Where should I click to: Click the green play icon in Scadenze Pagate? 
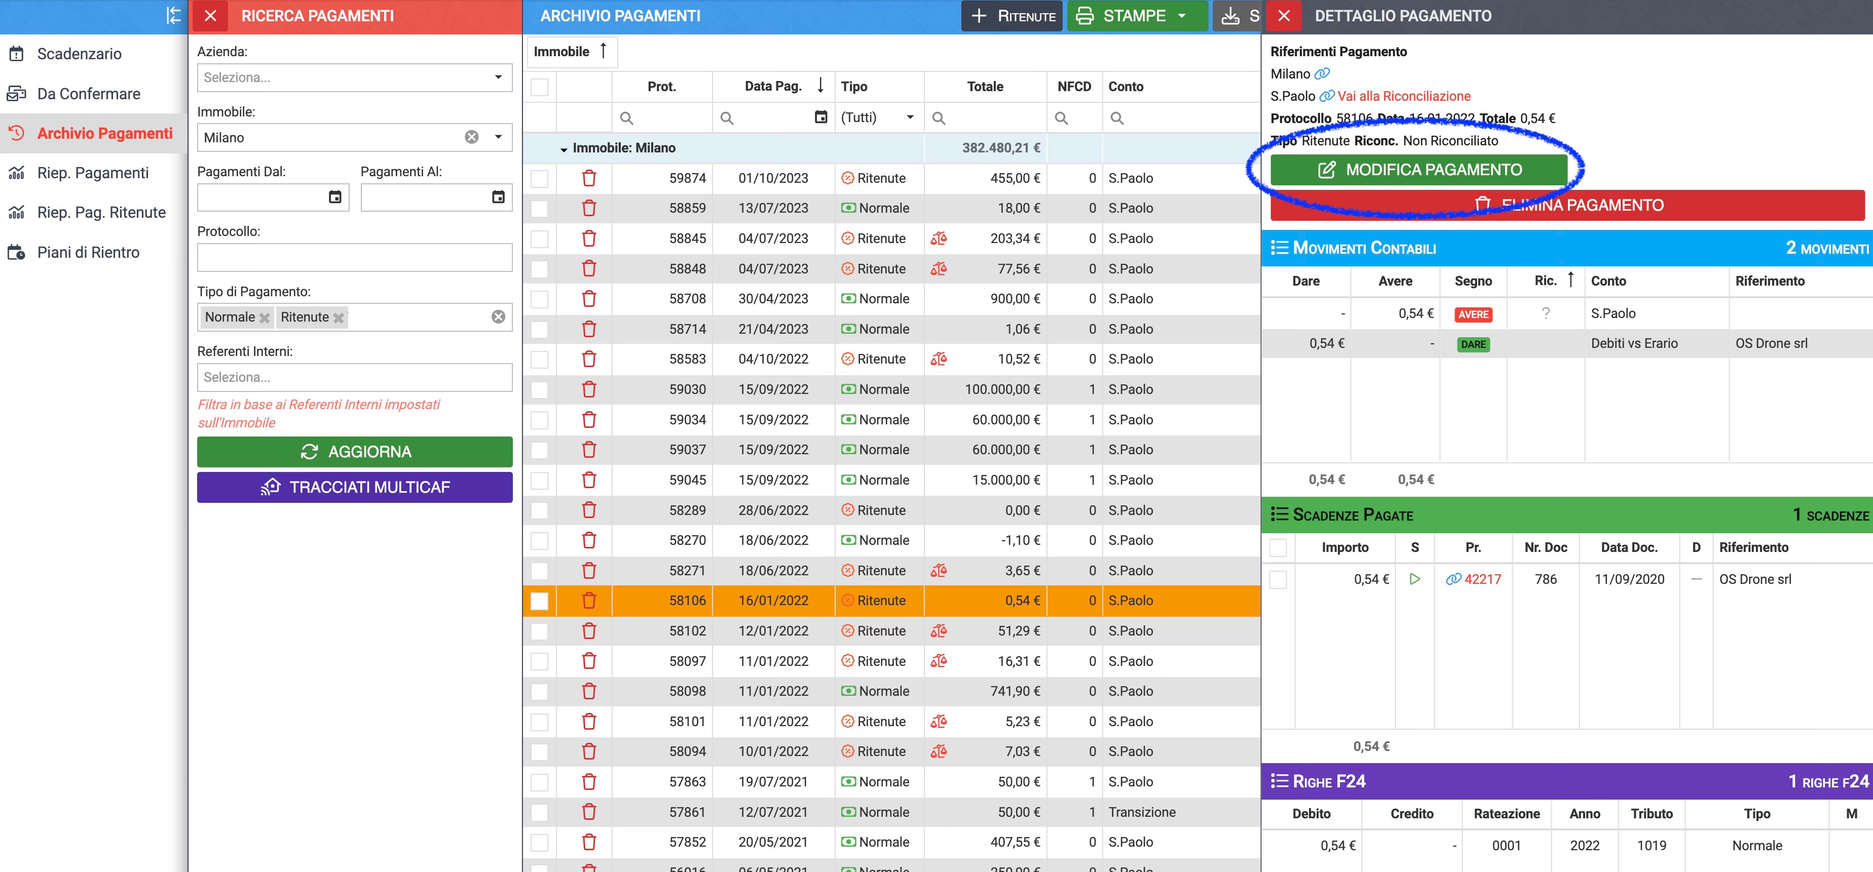coord(1414,579)
